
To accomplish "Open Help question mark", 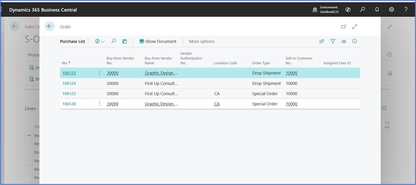I will click(406, 9).
